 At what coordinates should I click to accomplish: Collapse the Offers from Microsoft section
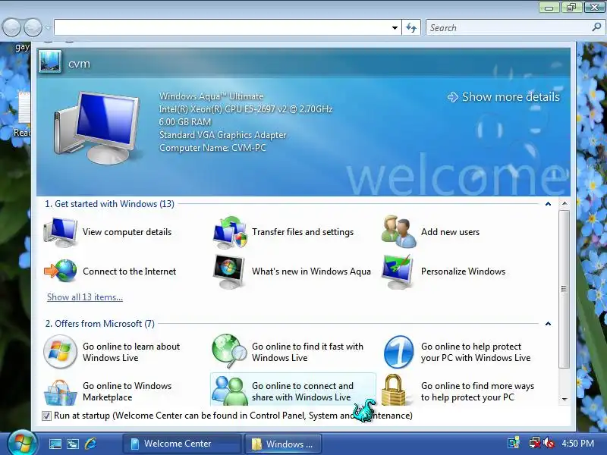(548, 324)
